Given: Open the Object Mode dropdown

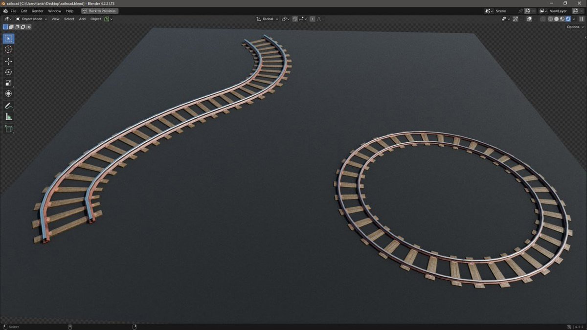Looking at the screenshot, I should [31, 19].
